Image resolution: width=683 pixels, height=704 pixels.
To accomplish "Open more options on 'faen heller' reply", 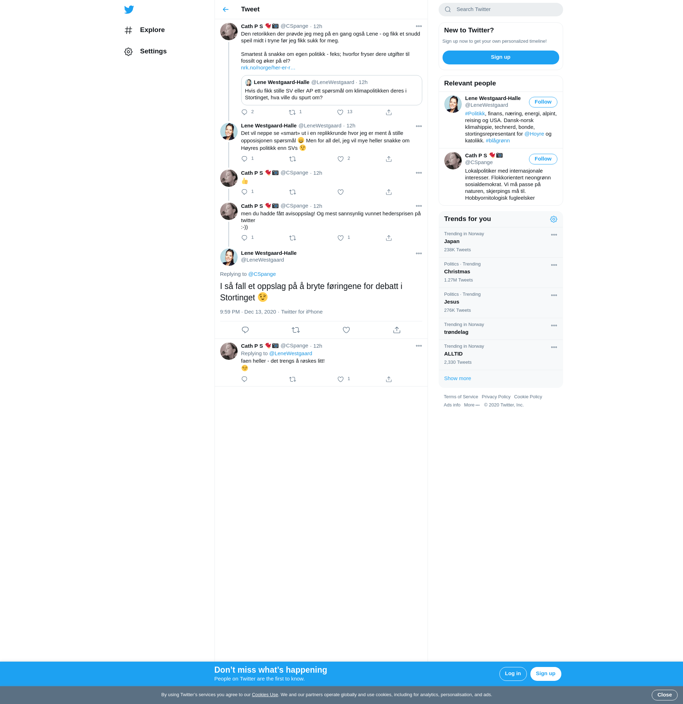I will click(418, 346).
